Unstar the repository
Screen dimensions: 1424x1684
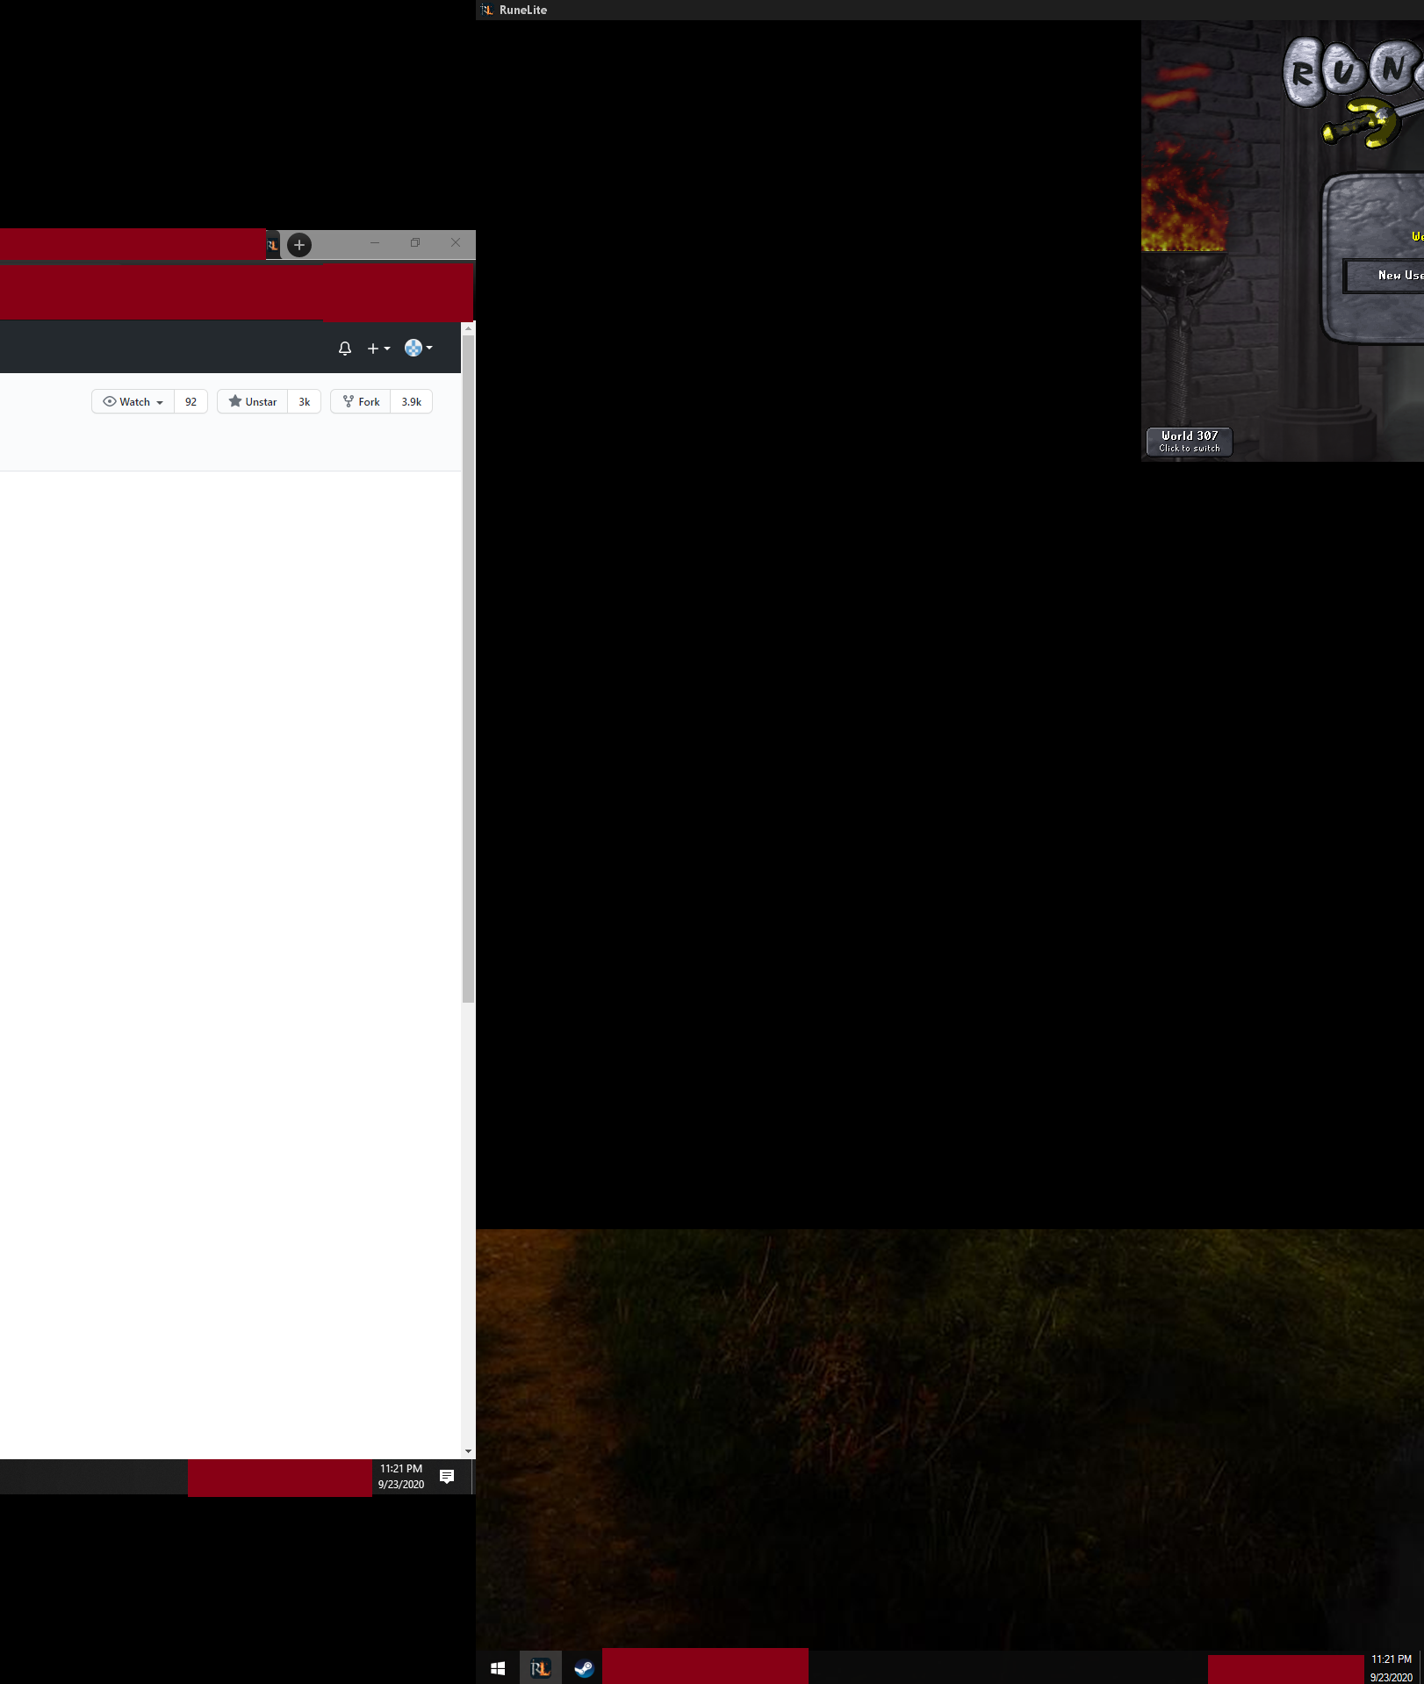(x=254, y=401)
